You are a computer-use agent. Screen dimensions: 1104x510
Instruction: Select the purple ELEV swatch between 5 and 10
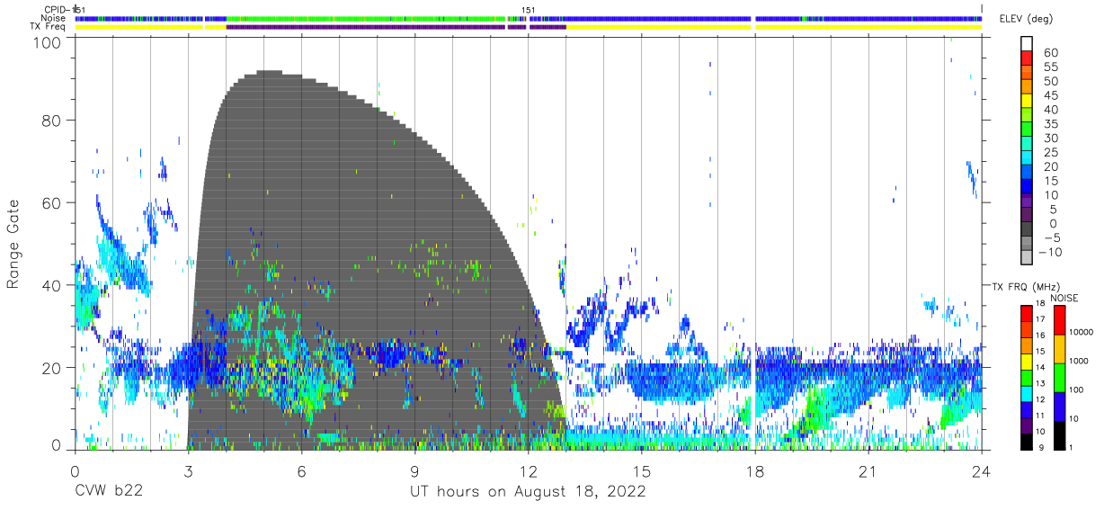[1027, 201]
